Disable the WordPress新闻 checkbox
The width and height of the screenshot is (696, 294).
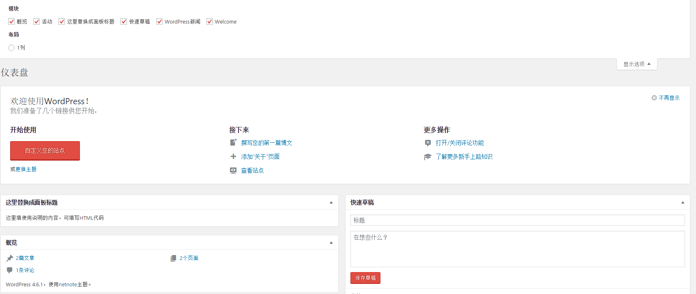pos(159,21)
